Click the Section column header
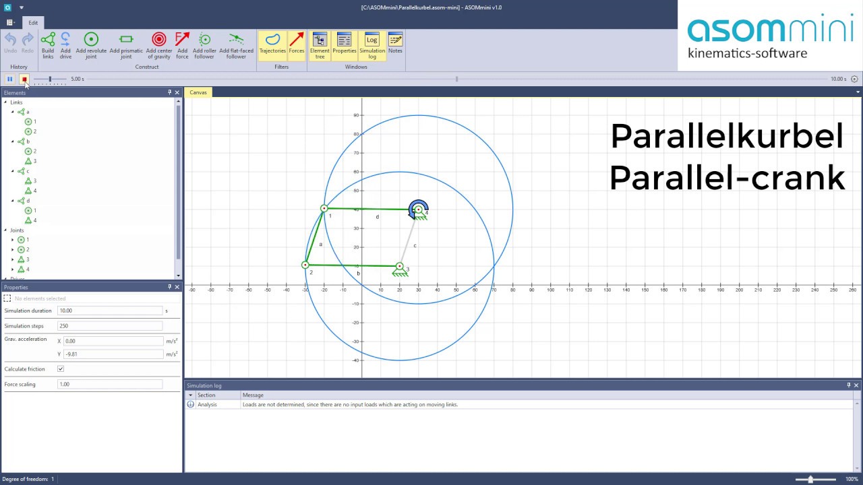The image size is (863, 485). [218, 395]
